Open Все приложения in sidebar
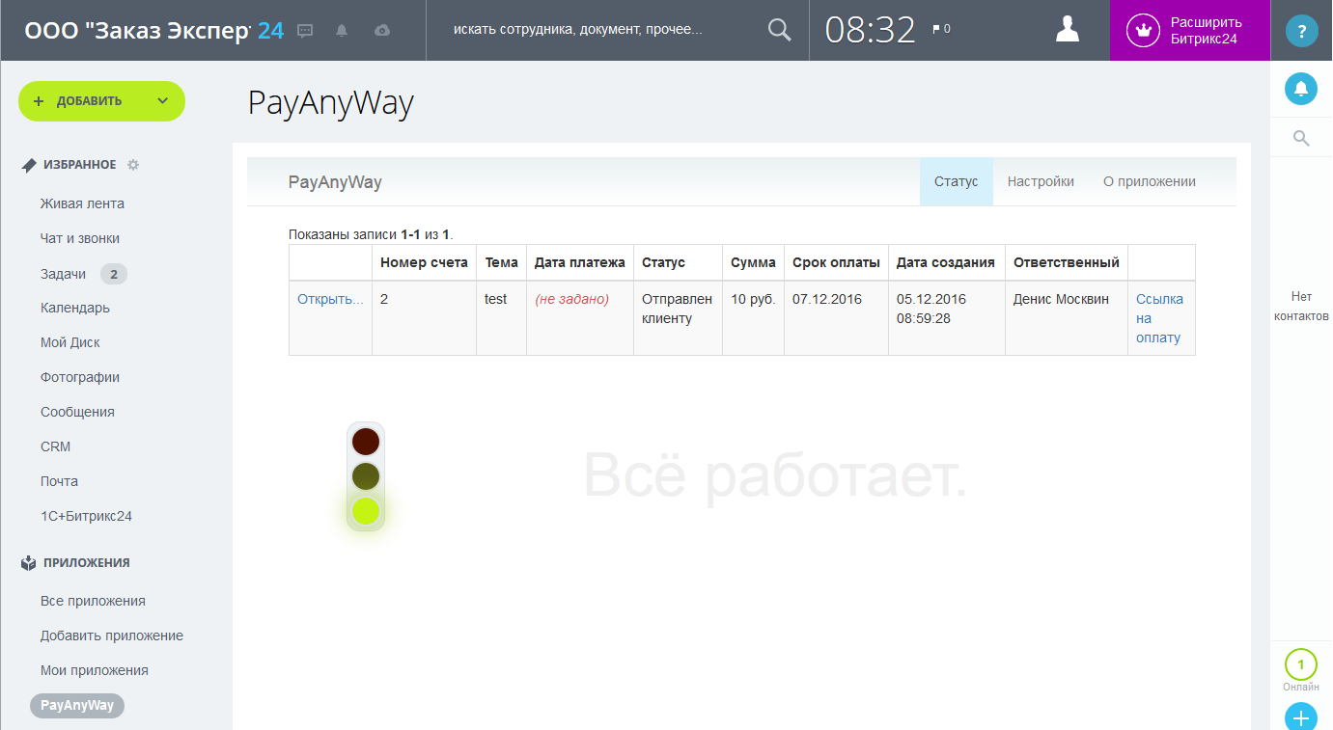 93,601
